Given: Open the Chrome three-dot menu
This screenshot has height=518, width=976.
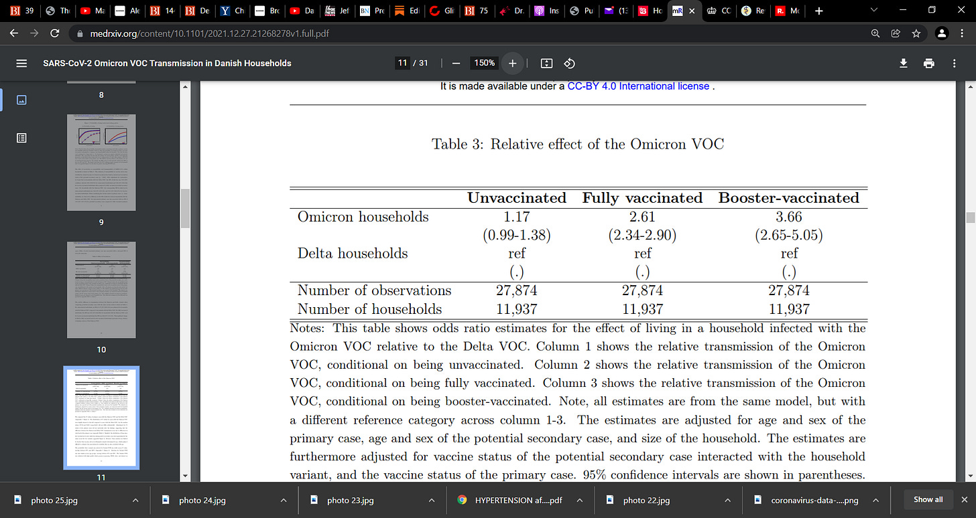Looking at the screenshot, I should coord(963,33).
